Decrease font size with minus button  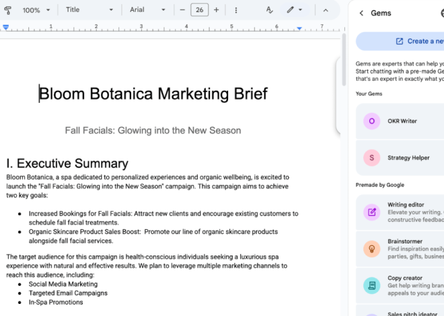(x=182, y=10)
